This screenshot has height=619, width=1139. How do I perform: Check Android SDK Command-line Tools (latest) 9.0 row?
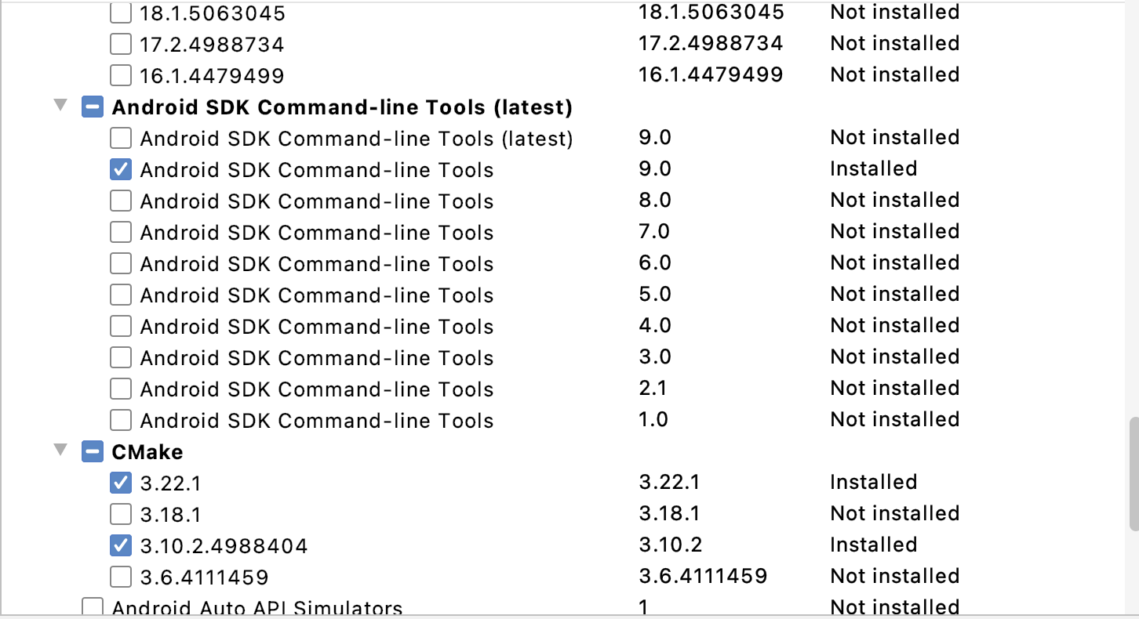click(x=121, y=138)
